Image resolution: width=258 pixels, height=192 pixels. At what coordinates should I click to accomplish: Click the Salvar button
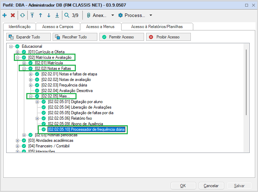[x=239, y=186]
